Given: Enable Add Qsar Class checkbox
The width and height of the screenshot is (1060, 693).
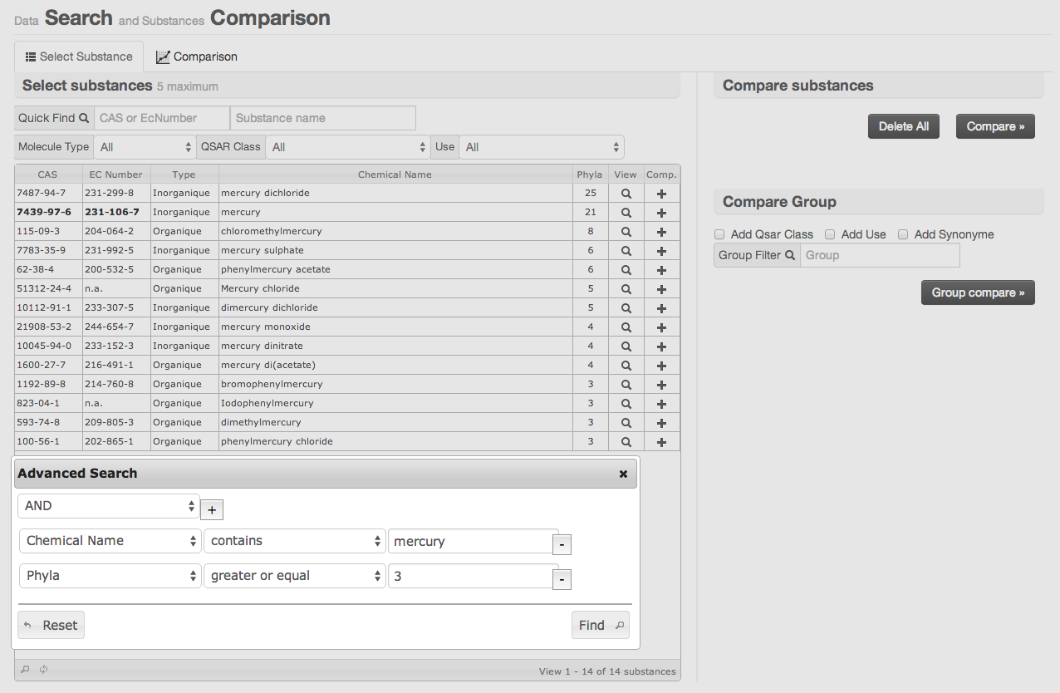Looking at the screenshot, I should [719, 234].
